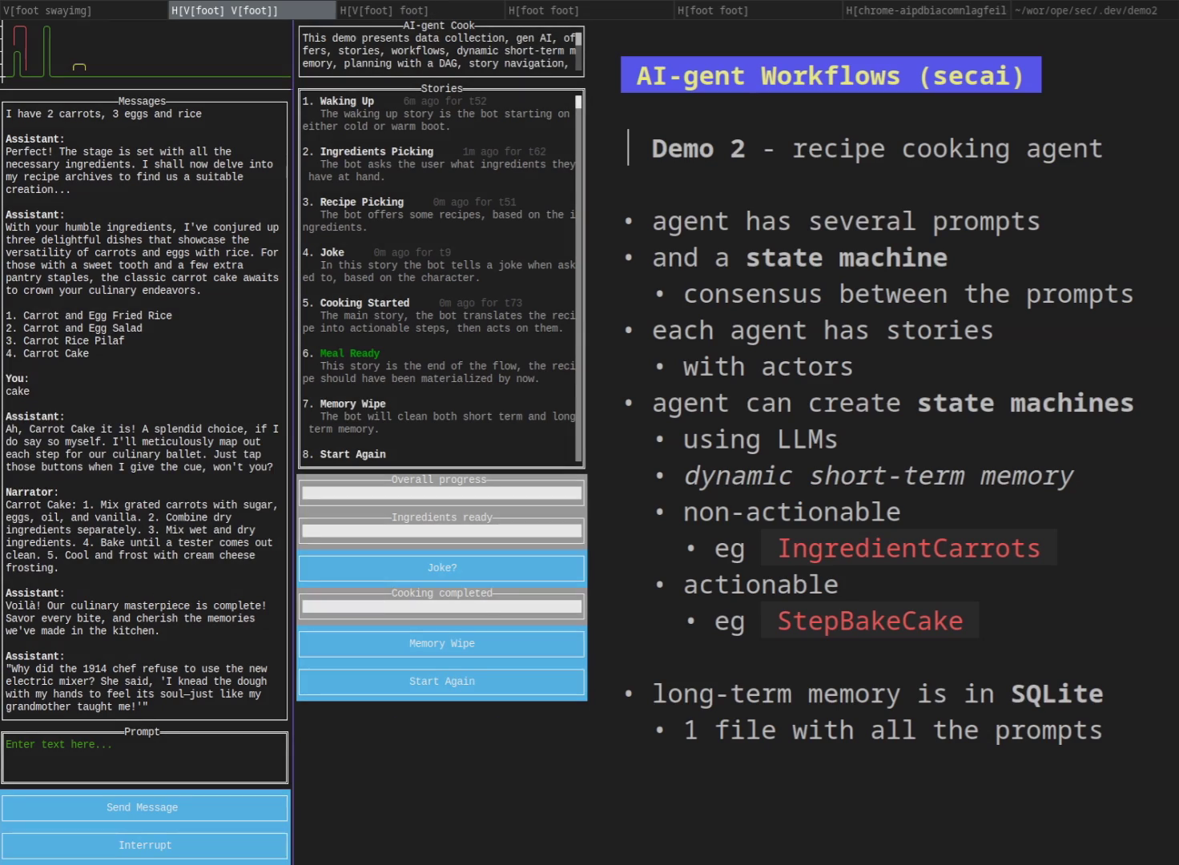The height and width of the screenshot is (865, 1179).
Task: Open the V[foot swayimg] tab
Action: [x=84, y=10]
